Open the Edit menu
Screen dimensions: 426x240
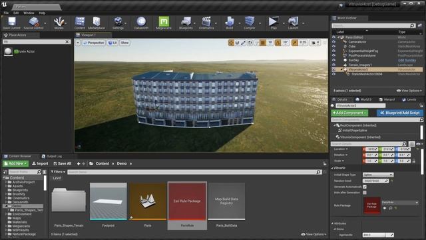click(16, 13)
